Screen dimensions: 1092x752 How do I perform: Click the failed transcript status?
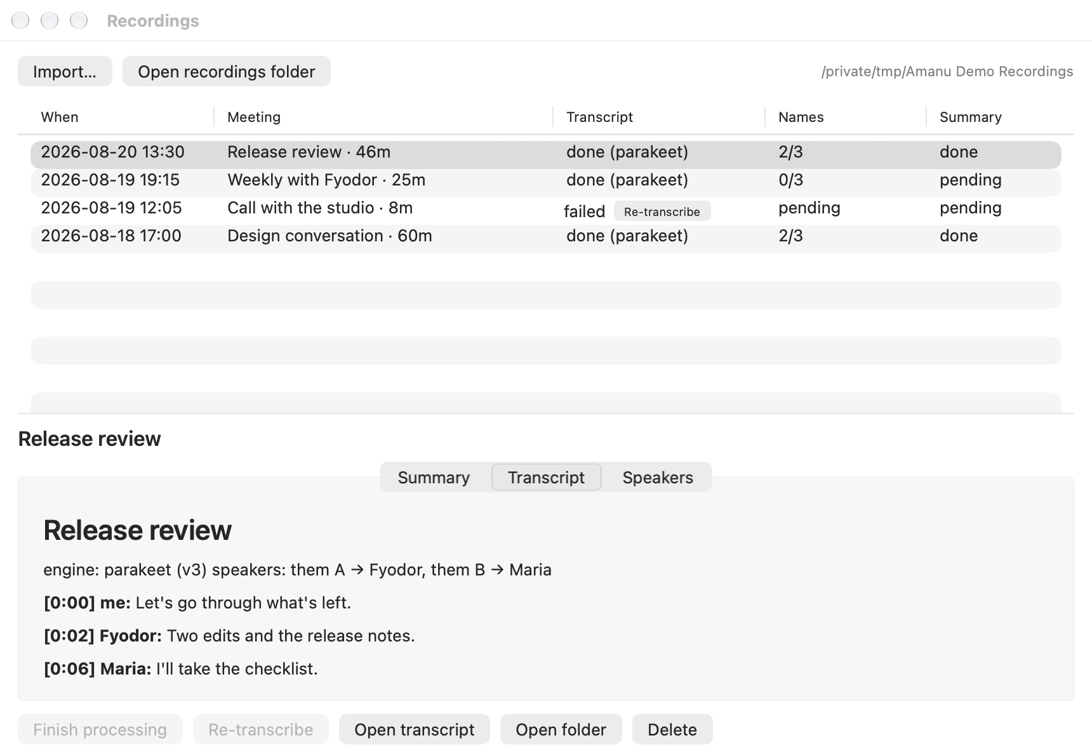pos(584,211)
